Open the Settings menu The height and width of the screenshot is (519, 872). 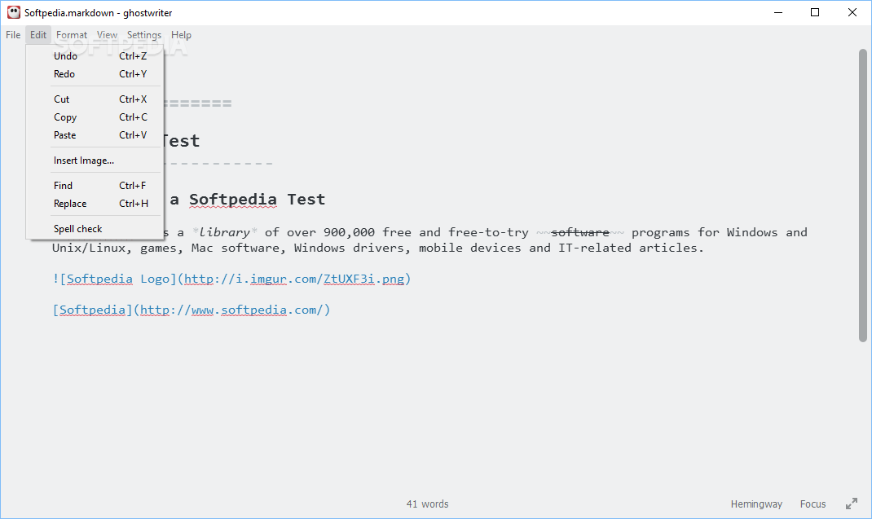pos(144,35)
